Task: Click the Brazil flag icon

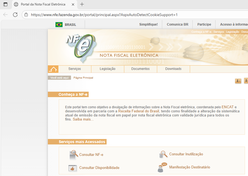Action: coord(59,24)
